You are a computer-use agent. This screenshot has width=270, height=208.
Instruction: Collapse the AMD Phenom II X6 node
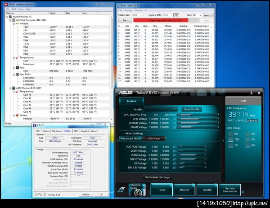pos(10,88)
